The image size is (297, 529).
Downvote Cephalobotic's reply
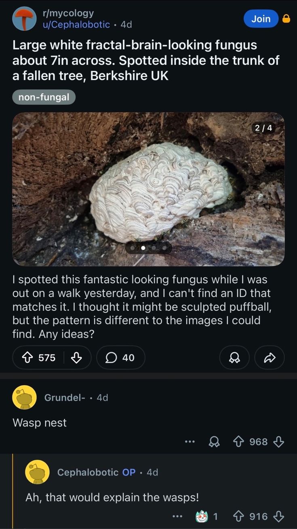[279, 516]
